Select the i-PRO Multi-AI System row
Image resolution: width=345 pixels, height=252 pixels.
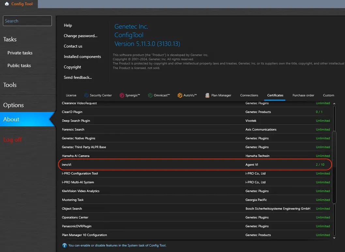196,182
